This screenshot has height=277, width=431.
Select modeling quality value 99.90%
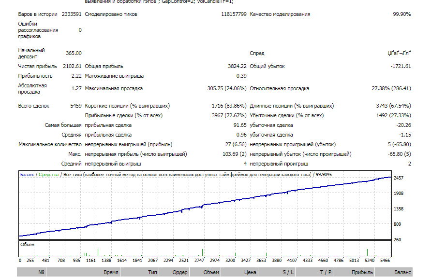pos(401,14)
